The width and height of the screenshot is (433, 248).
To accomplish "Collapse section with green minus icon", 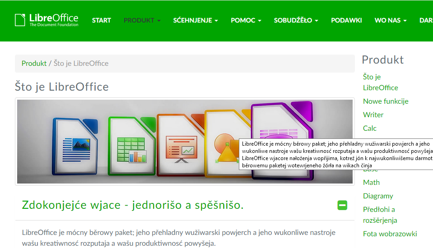I will 342,205.
